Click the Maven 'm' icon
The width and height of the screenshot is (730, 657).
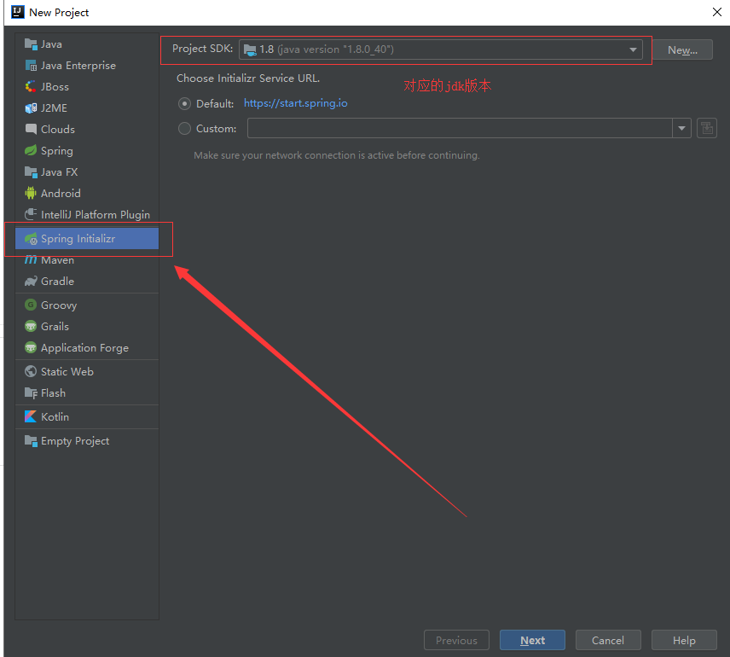[31, 259]
